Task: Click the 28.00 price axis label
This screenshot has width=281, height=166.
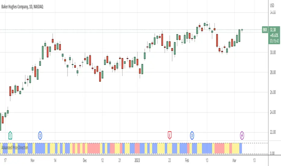Action: coord(273,72)
